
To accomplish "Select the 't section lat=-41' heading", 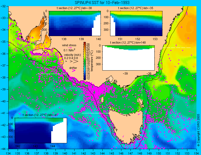I will click(x=40, y=115).
